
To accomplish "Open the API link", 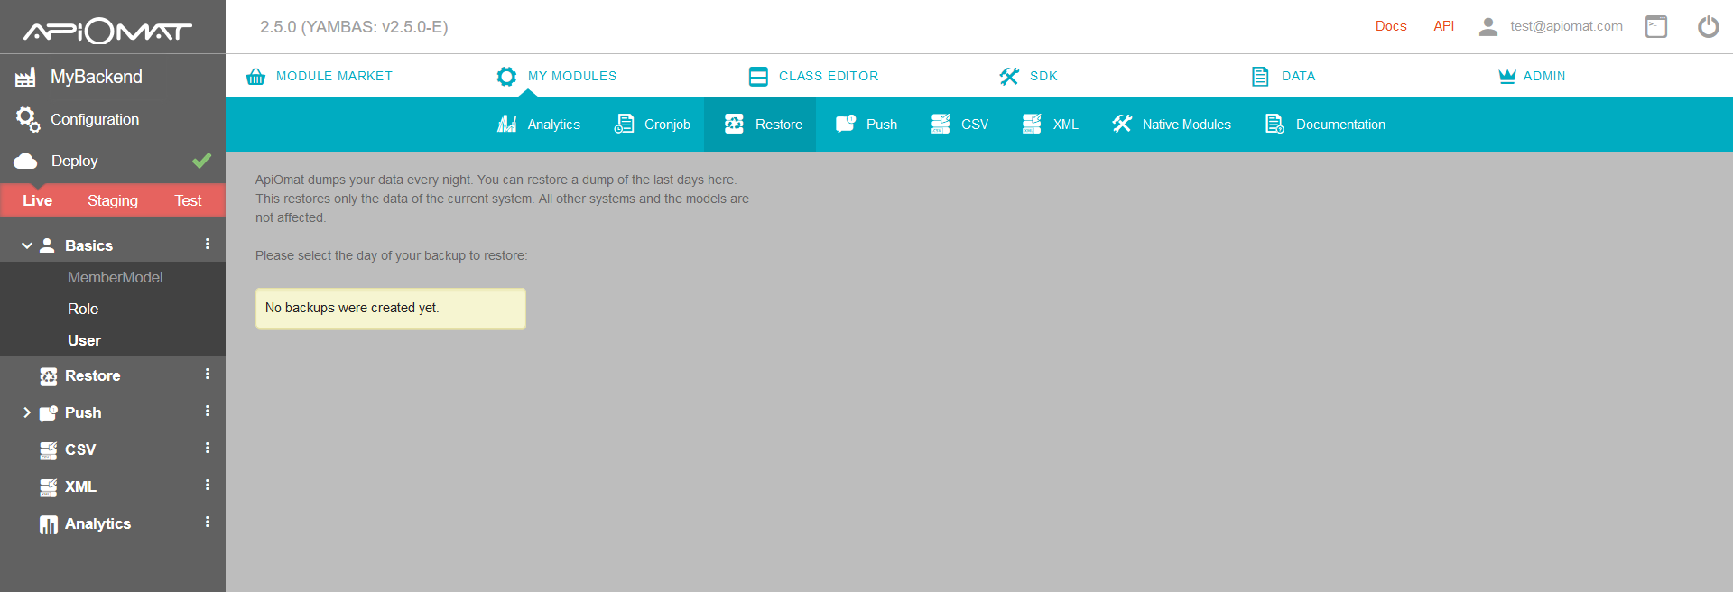I will (1444, 26).
